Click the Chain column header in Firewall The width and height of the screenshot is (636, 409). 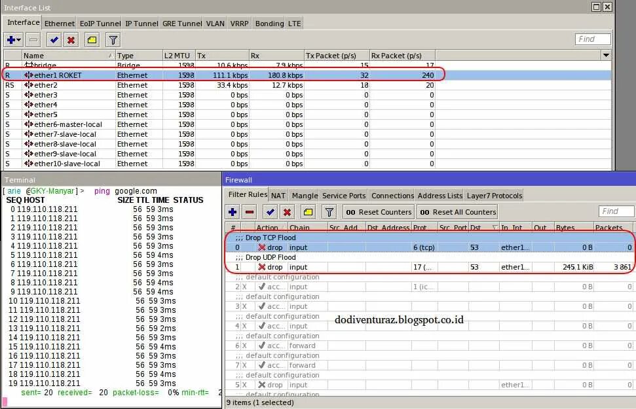pyautogui.click(x=307, y=227)
